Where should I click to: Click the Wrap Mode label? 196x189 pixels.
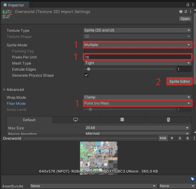[x=16, y=98]
